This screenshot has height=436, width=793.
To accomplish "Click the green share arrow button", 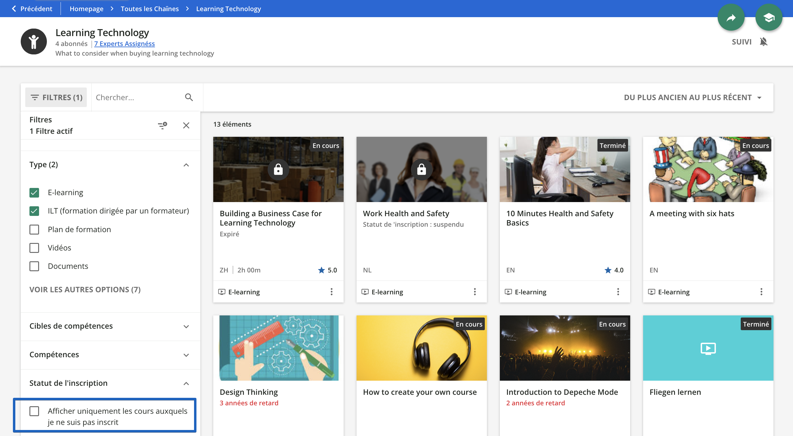I will tap(731, 18).
